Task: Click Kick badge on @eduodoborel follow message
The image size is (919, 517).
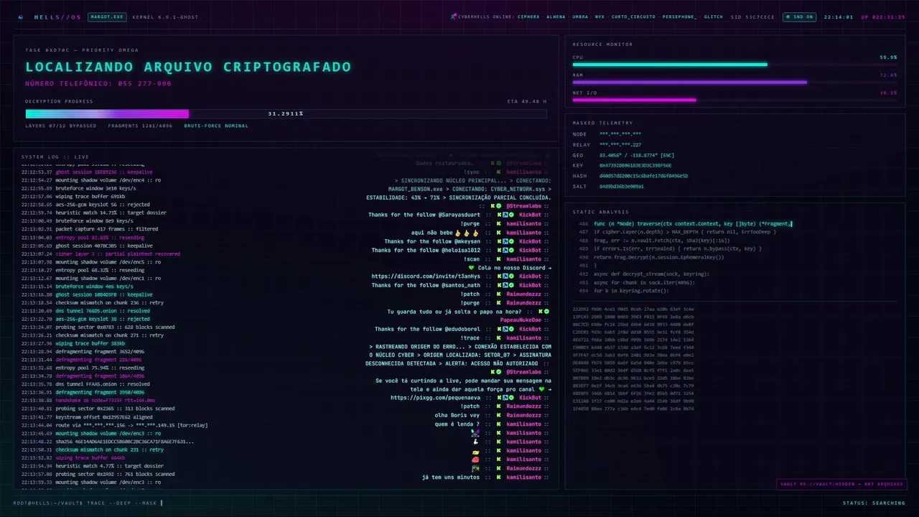Action: (x=498, y=329)
